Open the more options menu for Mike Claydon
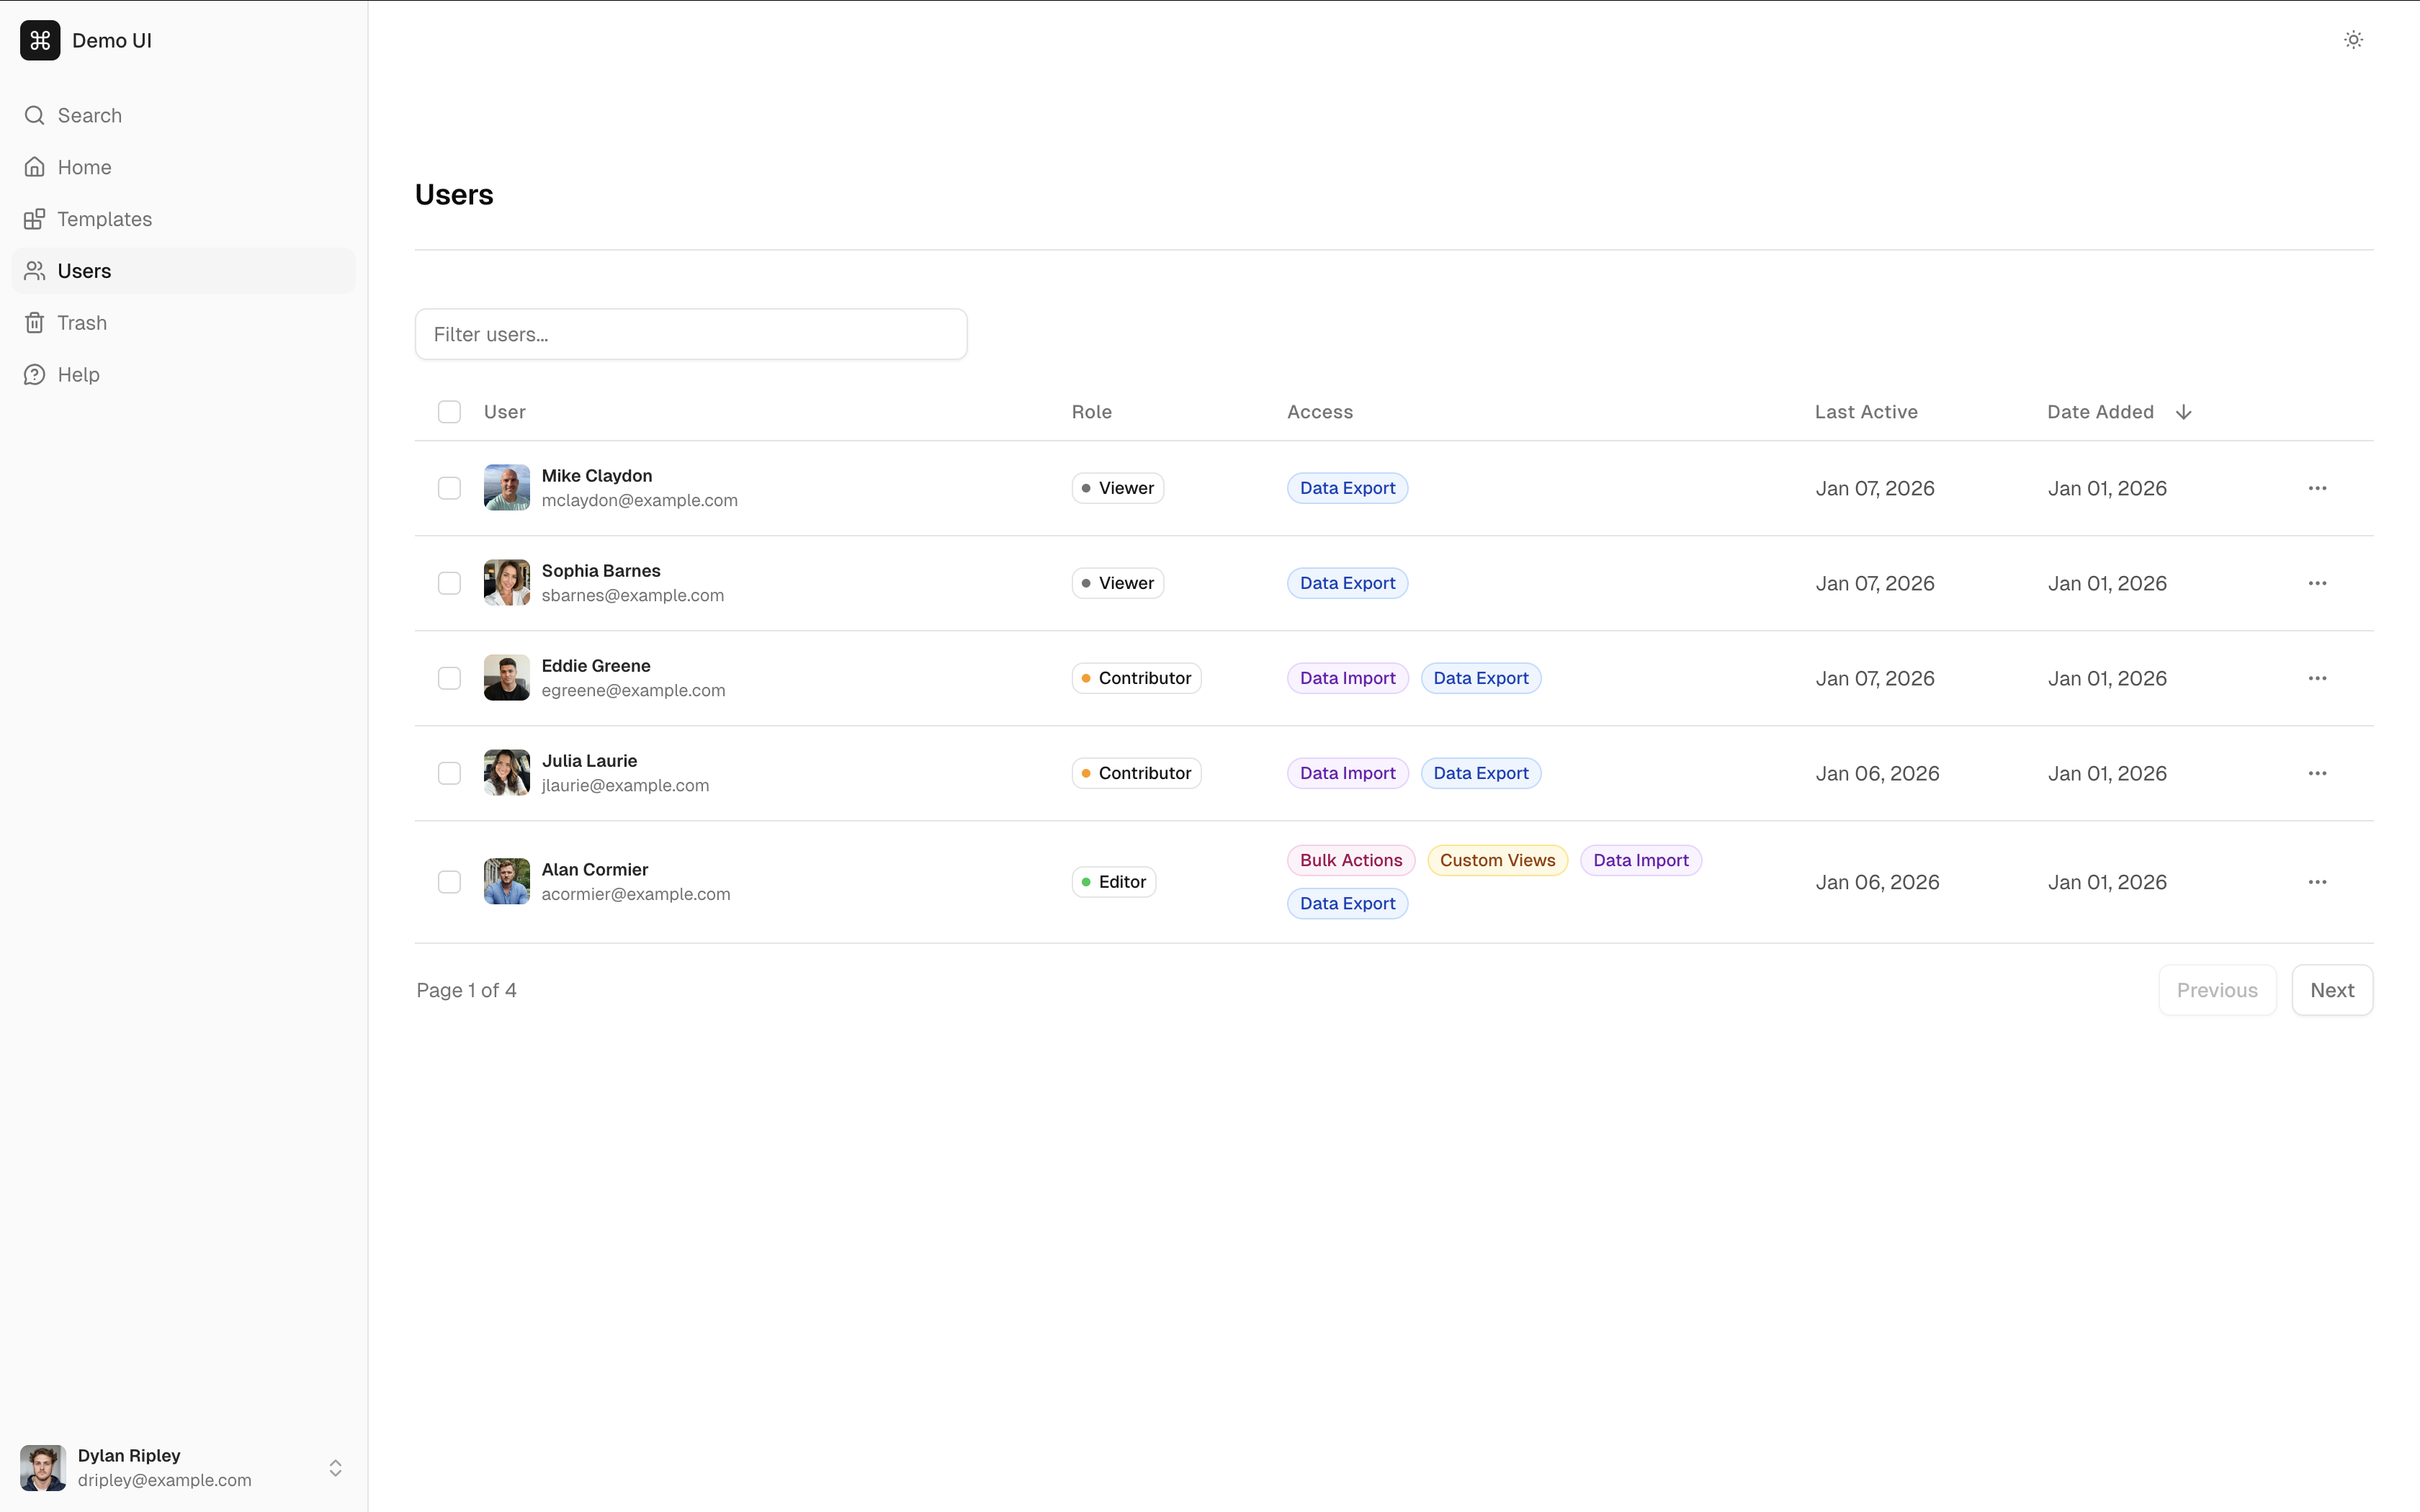Viewport: 2420px width, 1512px height. click(2317, 488)
